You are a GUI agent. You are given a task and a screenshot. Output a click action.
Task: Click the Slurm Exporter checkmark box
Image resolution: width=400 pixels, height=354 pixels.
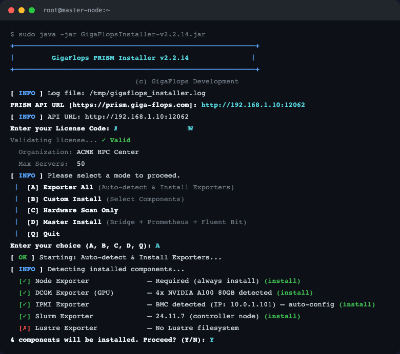pyautogui.click(x=25, y=316)
